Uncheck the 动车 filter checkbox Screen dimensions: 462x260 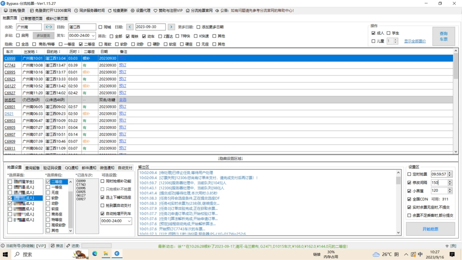coord(144,36)
